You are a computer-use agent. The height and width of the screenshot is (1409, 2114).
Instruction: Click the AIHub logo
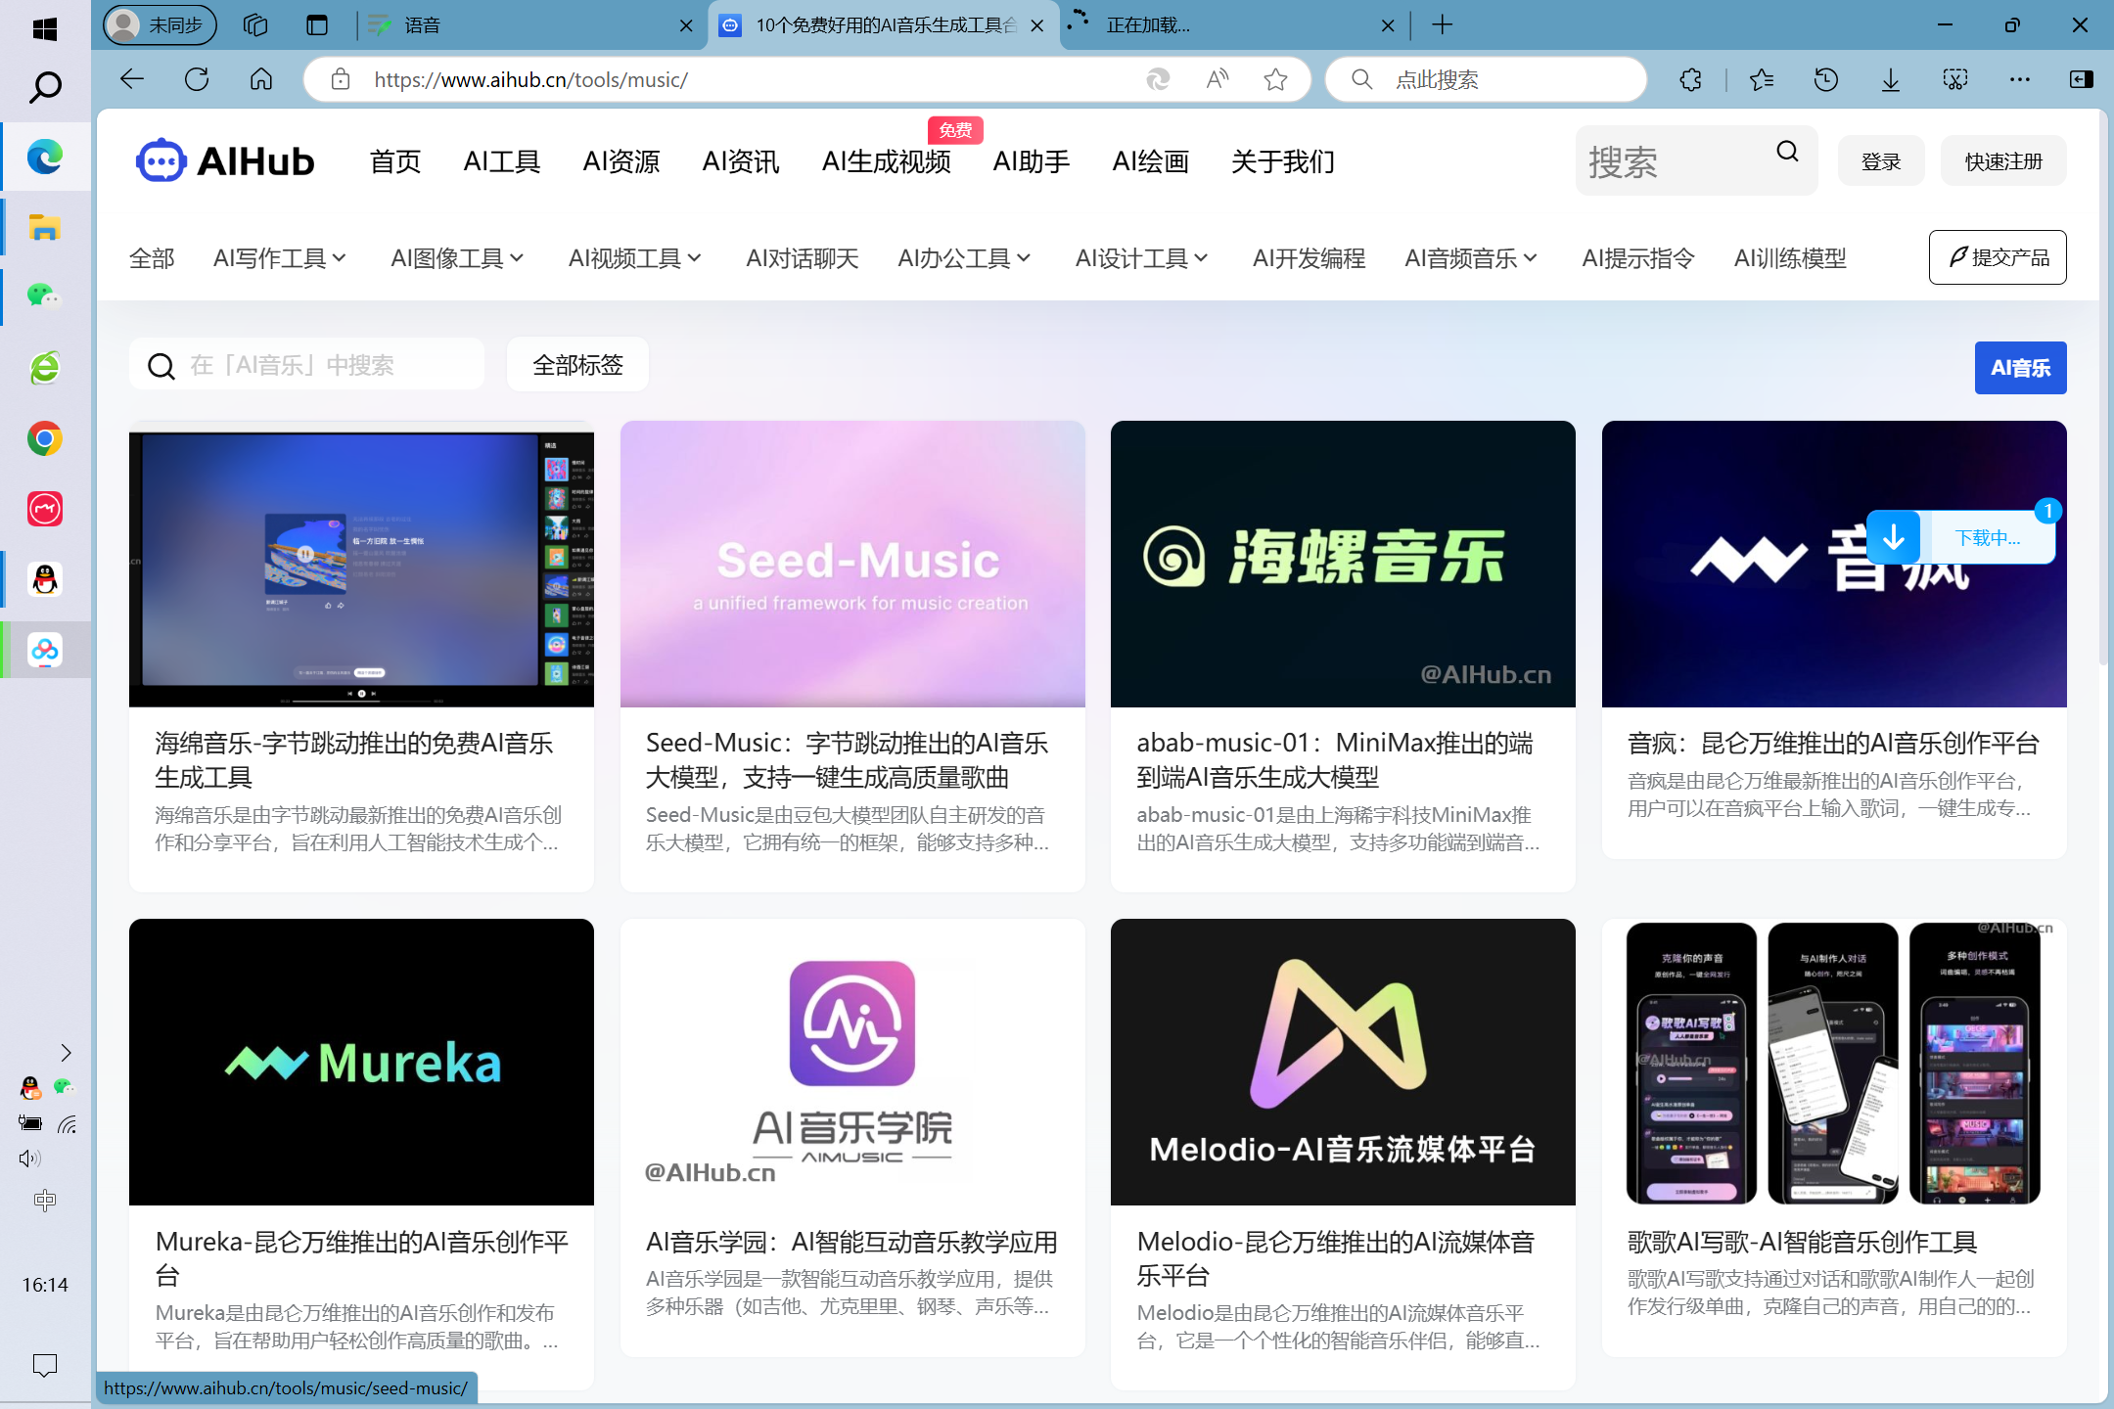point(225,160)
